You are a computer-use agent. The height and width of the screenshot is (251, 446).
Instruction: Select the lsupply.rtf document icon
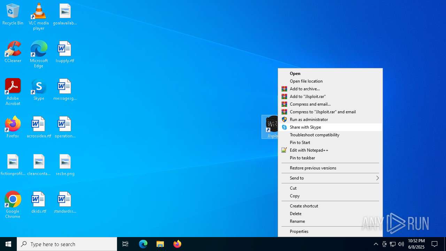65,52
